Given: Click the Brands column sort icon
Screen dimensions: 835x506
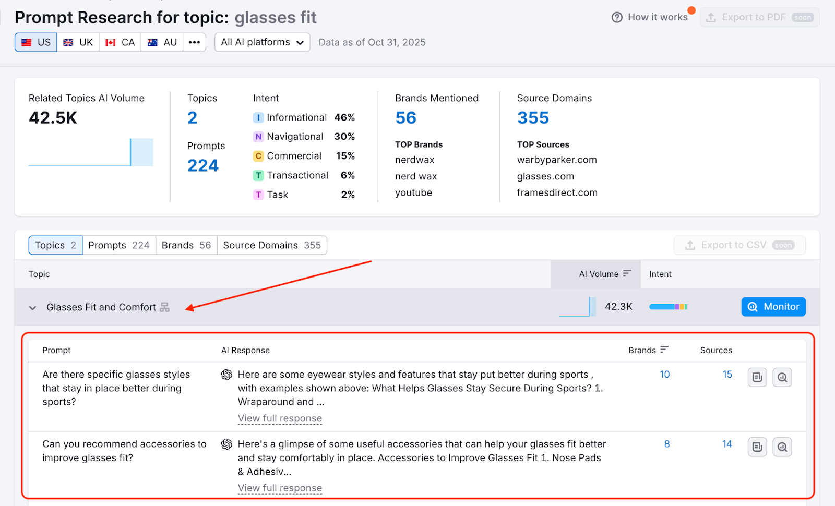Looking at the screenshot, I should (x=664, y=350).
